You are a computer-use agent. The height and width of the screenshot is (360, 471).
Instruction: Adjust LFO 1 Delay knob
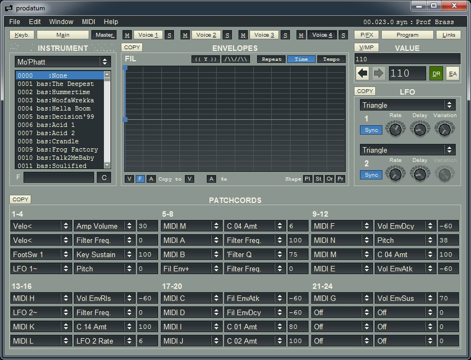pyautogui.click(x=420, y=129)
